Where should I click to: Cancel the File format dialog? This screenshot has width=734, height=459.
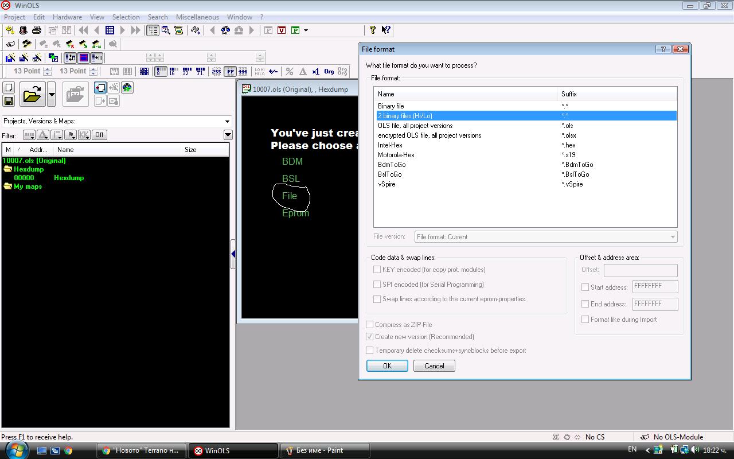pos(434,366)
